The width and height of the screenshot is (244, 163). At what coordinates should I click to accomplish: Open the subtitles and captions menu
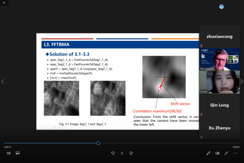[x=18, y=153]
